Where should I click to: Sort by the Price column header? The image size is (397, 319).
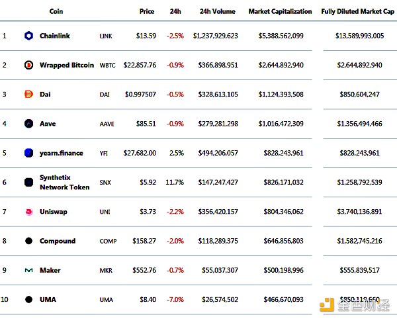tap(147, 12)
